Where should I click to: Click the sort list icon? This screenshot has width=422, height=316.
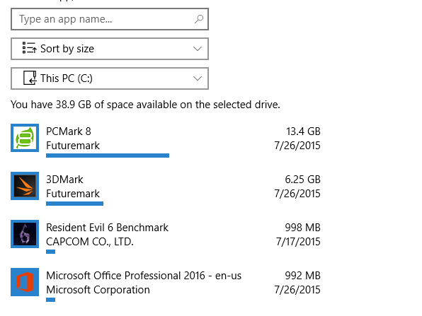click(29, 48)
